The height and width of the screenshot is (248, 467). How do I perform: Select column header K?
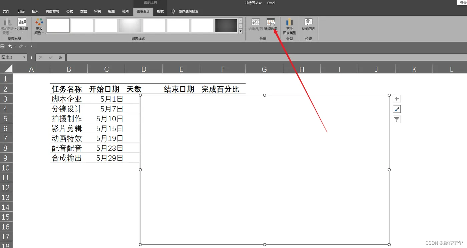(414, 69)
